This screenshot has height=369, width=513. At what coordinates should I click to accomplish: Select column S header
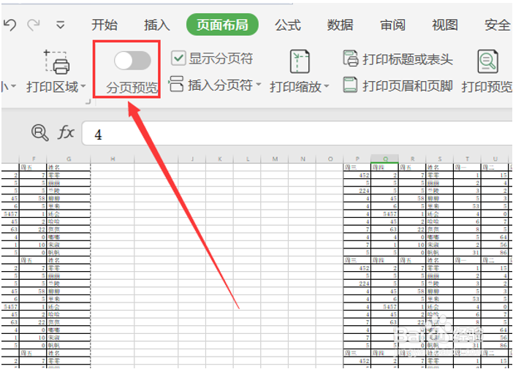click(440, 159)
